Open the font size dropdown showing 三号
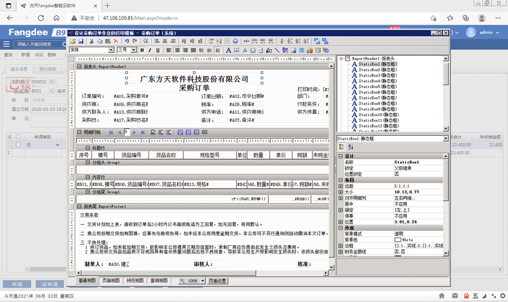Image resolution: width=508 pixels, height=302 pixels. 133,50
